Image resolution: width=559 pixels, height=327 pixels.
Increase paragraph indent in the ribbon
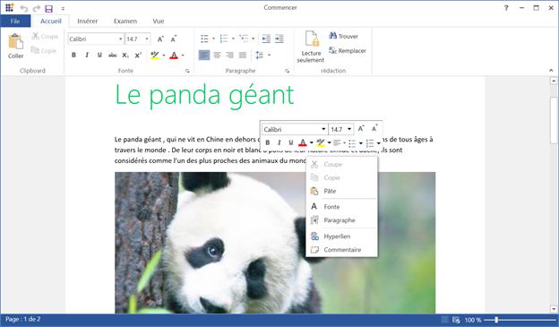point(279,39)
